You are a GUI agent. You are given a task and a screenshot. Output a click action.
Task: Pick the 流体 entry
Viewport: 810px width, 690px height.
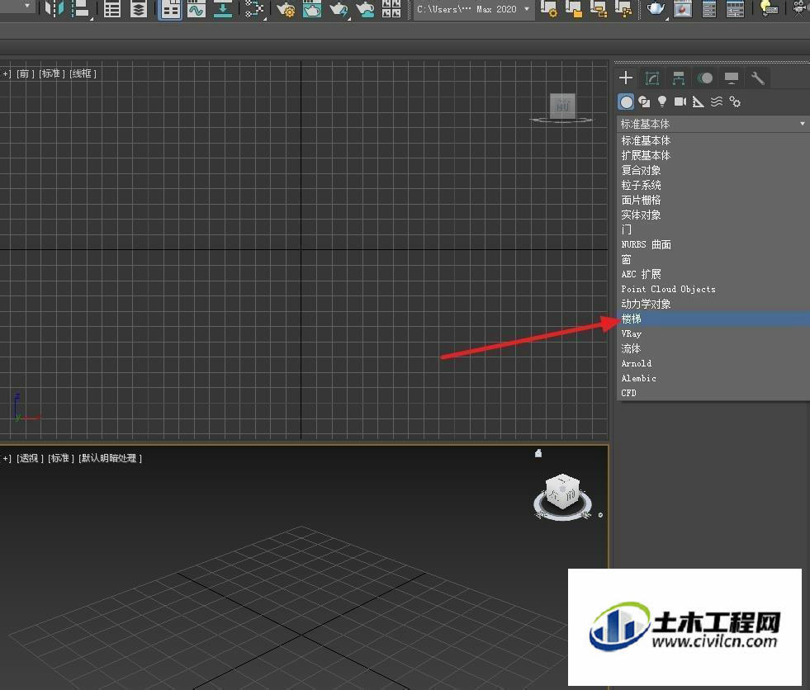pos(713,348)
